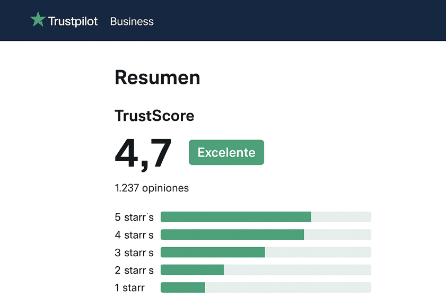Select the 4 stars rating label

[134, 235]
